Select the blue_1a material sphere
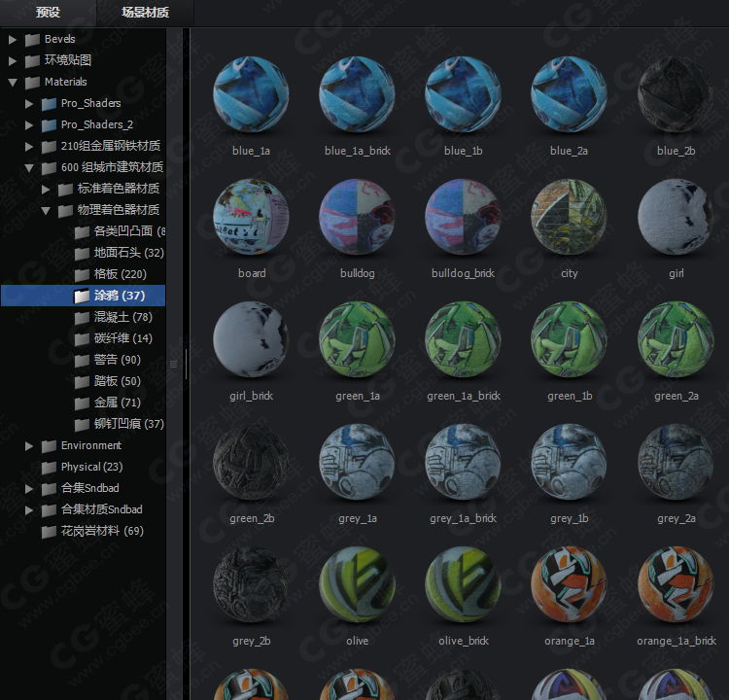729x700 pixels. tap(251, 94)
